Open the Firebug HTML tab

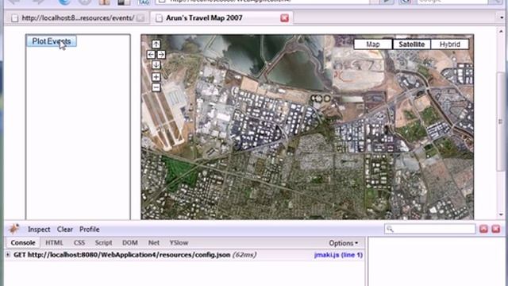(x=54, y=242)
